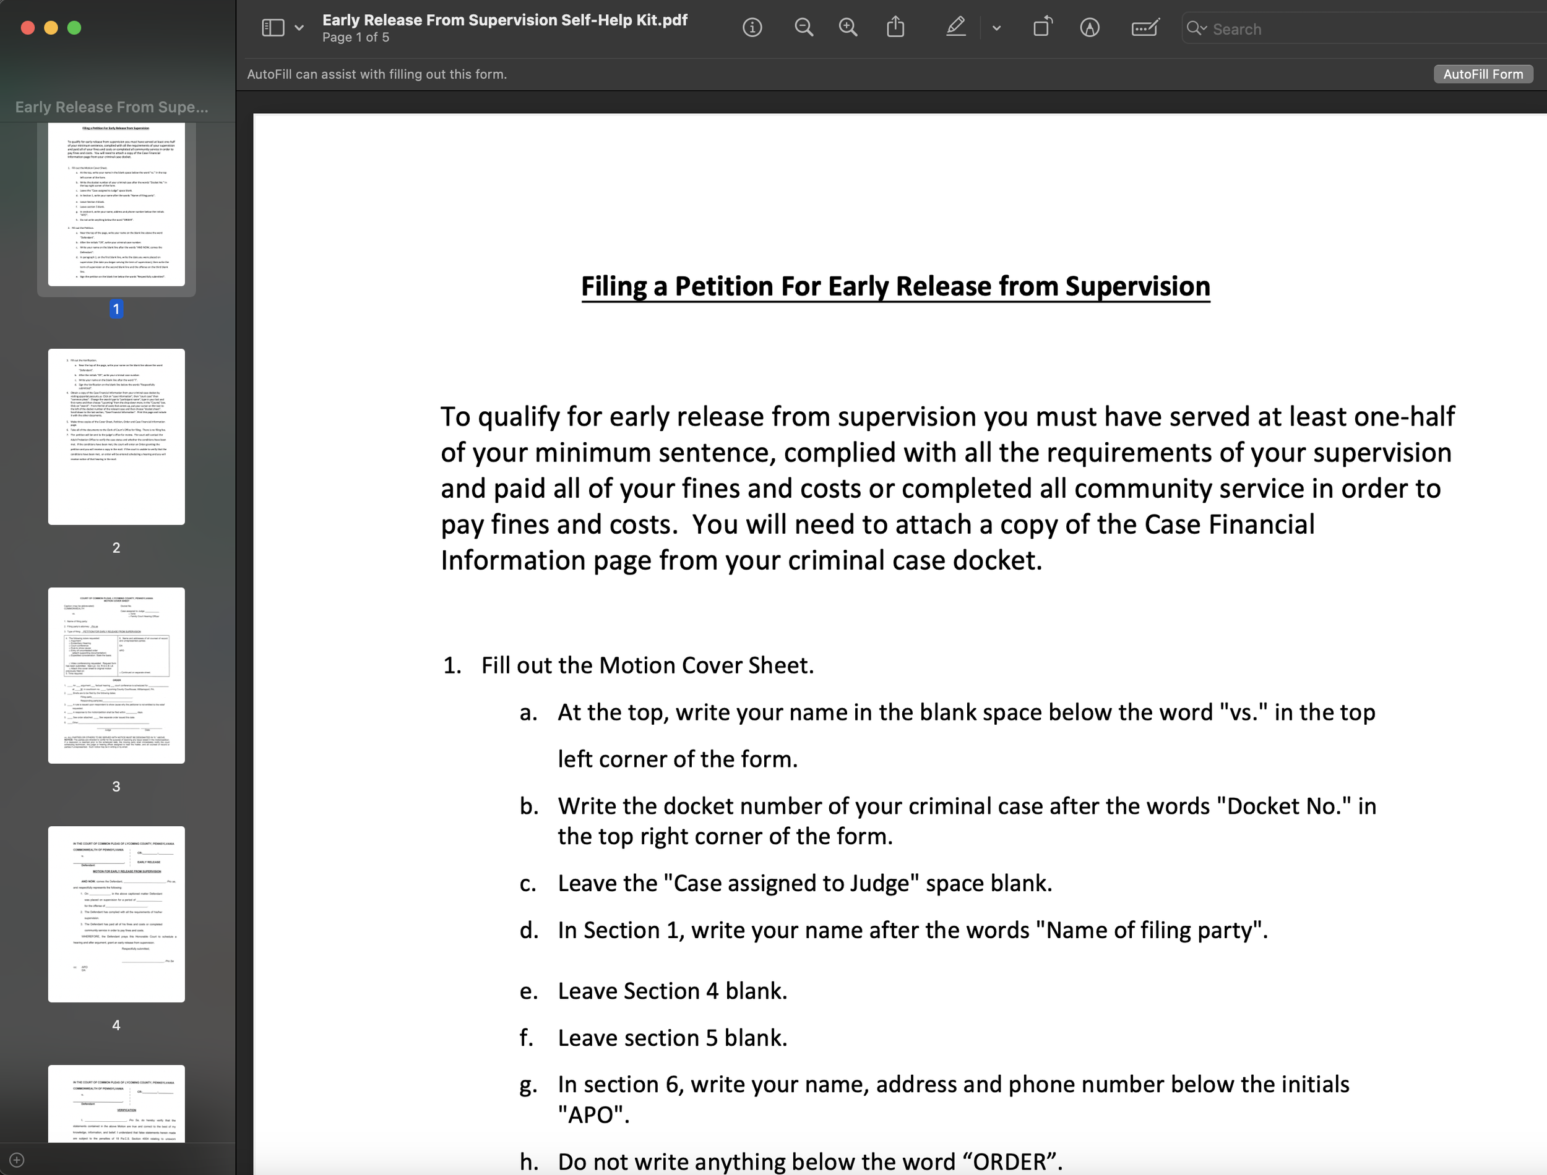Rotate the page with rotate icon
Image resolution: width=1547 pixels, height=1175 pixels.
point(1043,28)
